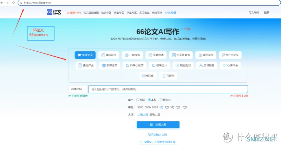Choose the 教学设计 type
The image size is (281, 146).
[x=159, y=65]
